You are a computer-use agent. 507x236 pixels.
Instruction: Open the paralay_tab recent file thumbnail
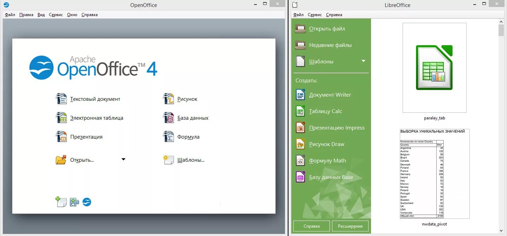[434, 68]
